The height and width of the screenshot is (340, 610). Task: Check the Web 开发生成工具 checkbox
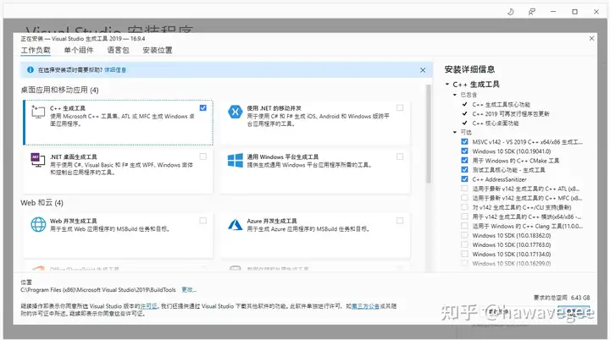click(203, 221)
